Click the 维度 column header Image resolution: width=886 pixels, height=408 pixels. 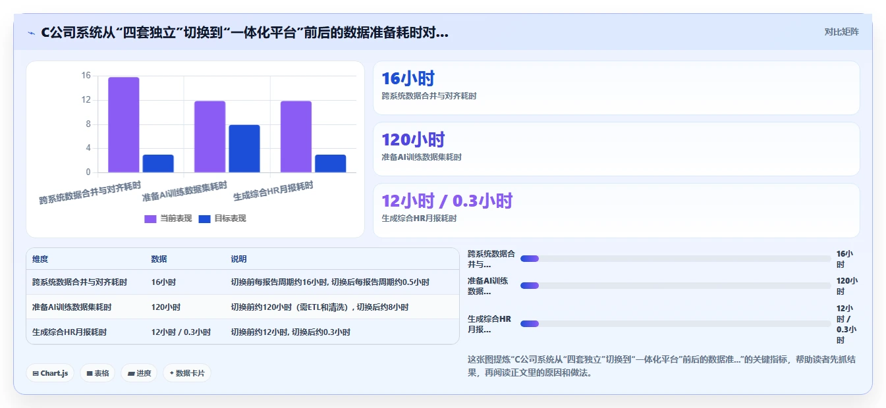(x=40, y=259)
